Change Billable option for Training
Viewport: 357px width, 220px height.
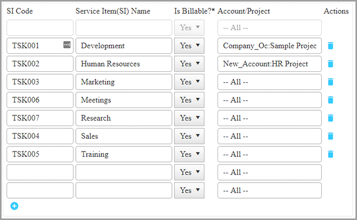click(x=189, y=154)
